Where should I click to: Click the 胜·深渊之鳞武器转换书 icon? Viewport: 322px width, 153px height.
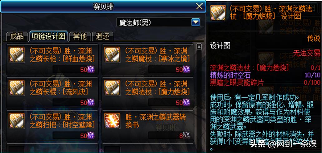(112, 121)
